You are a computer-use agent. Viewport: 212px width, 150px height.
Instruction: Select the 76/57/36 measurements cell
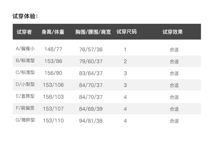coord(91,50)
